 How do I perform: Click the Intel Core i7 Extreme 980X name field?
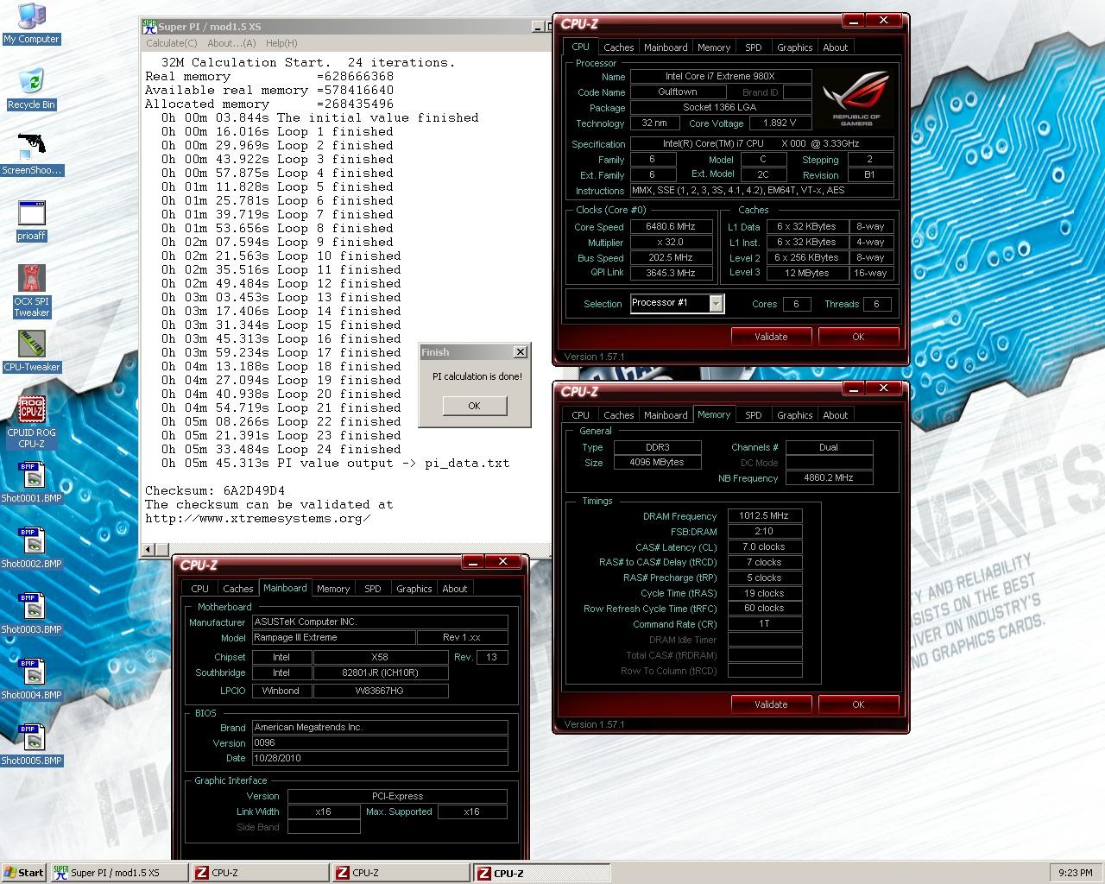point(720,76)
